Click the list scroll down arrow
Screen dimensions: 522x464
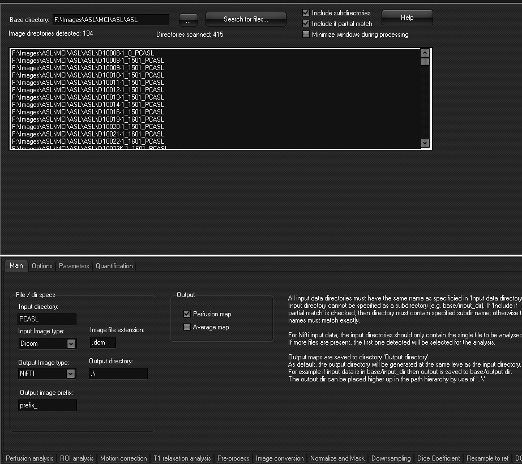[x=425, y=143]
